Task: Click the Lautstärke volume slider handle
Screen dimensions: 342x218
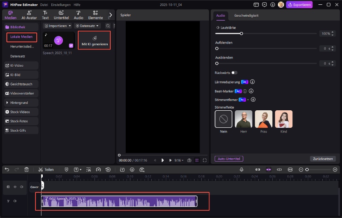Action: click(x=242, y=33)
